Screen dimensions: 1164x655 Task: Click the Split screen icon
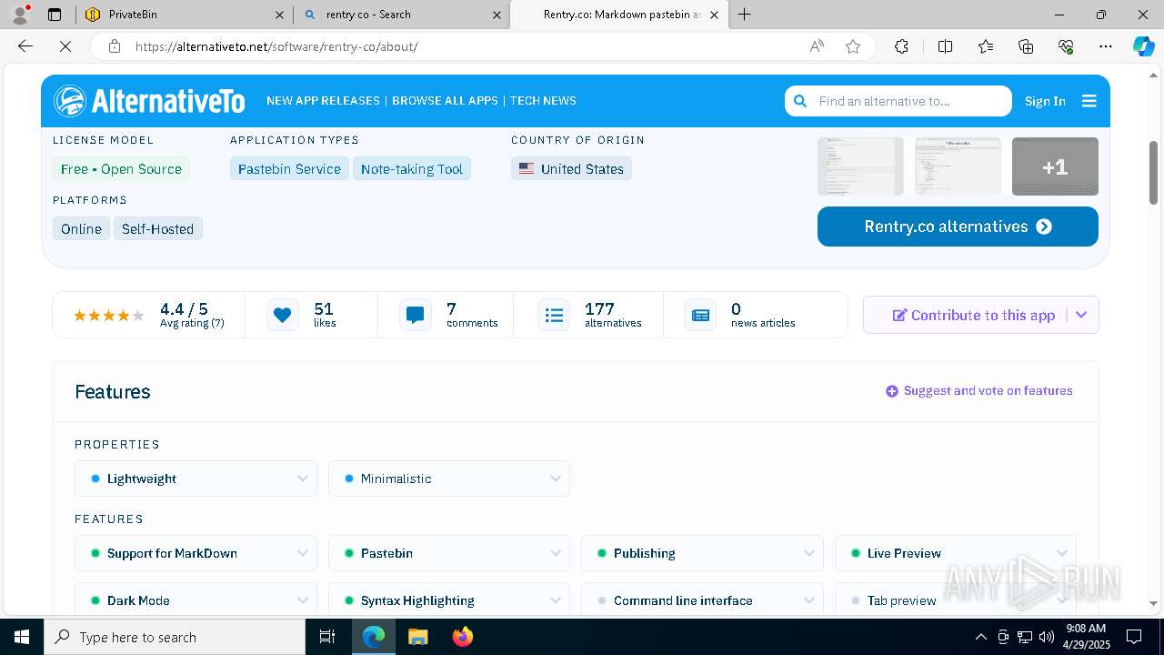coord(945,46)
